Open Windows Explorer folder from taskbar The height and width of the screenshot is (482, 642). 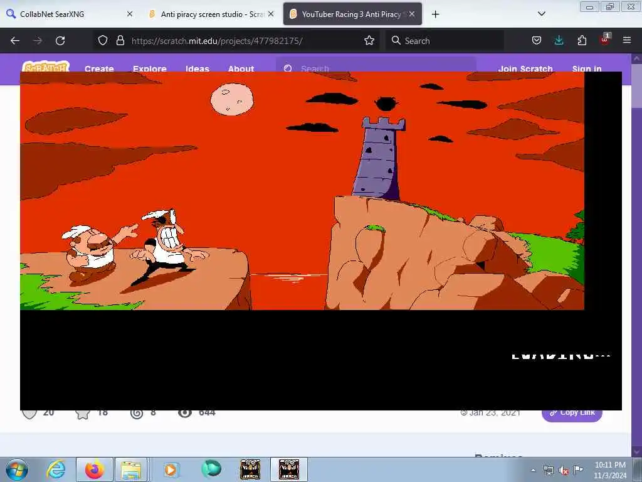click(131, 469)
